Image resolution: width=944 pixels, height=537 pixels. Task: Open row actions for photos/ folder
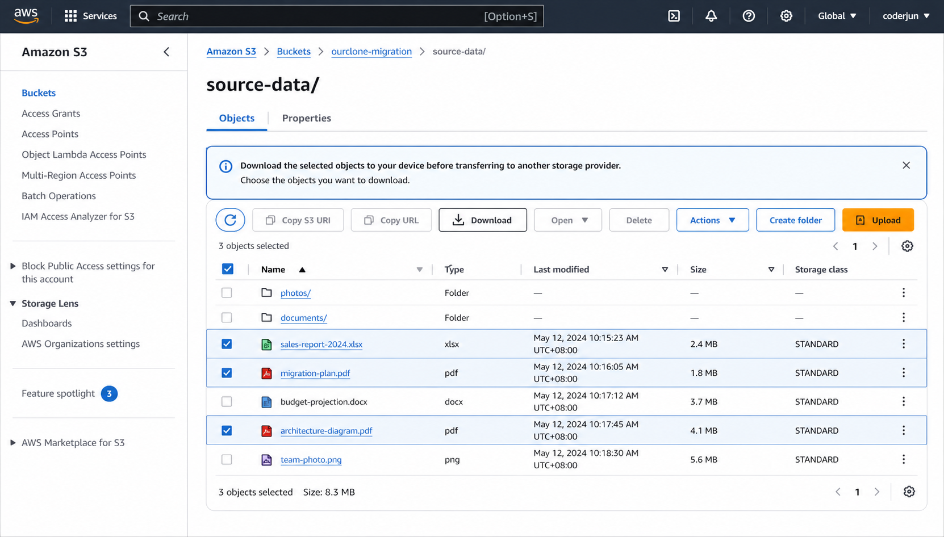[x=904, y=292]
